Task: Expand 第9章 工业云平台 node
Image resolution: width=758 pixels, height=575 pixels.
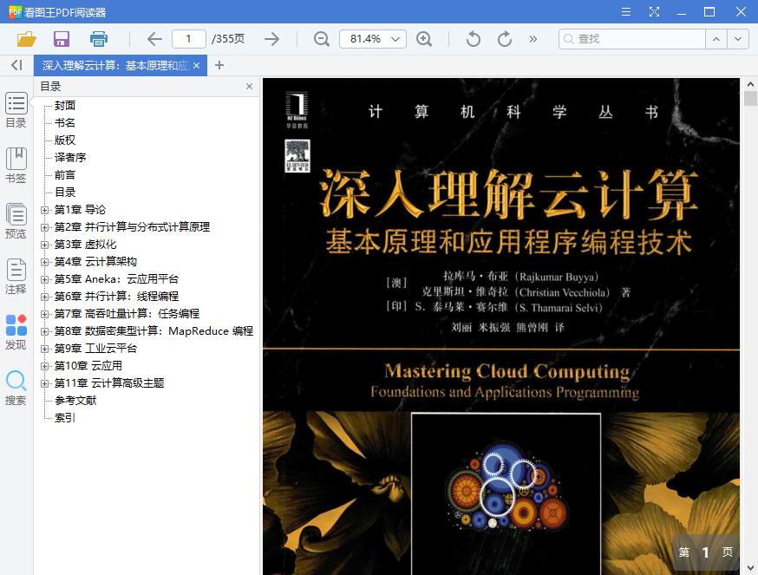Action: click(44, 349)
